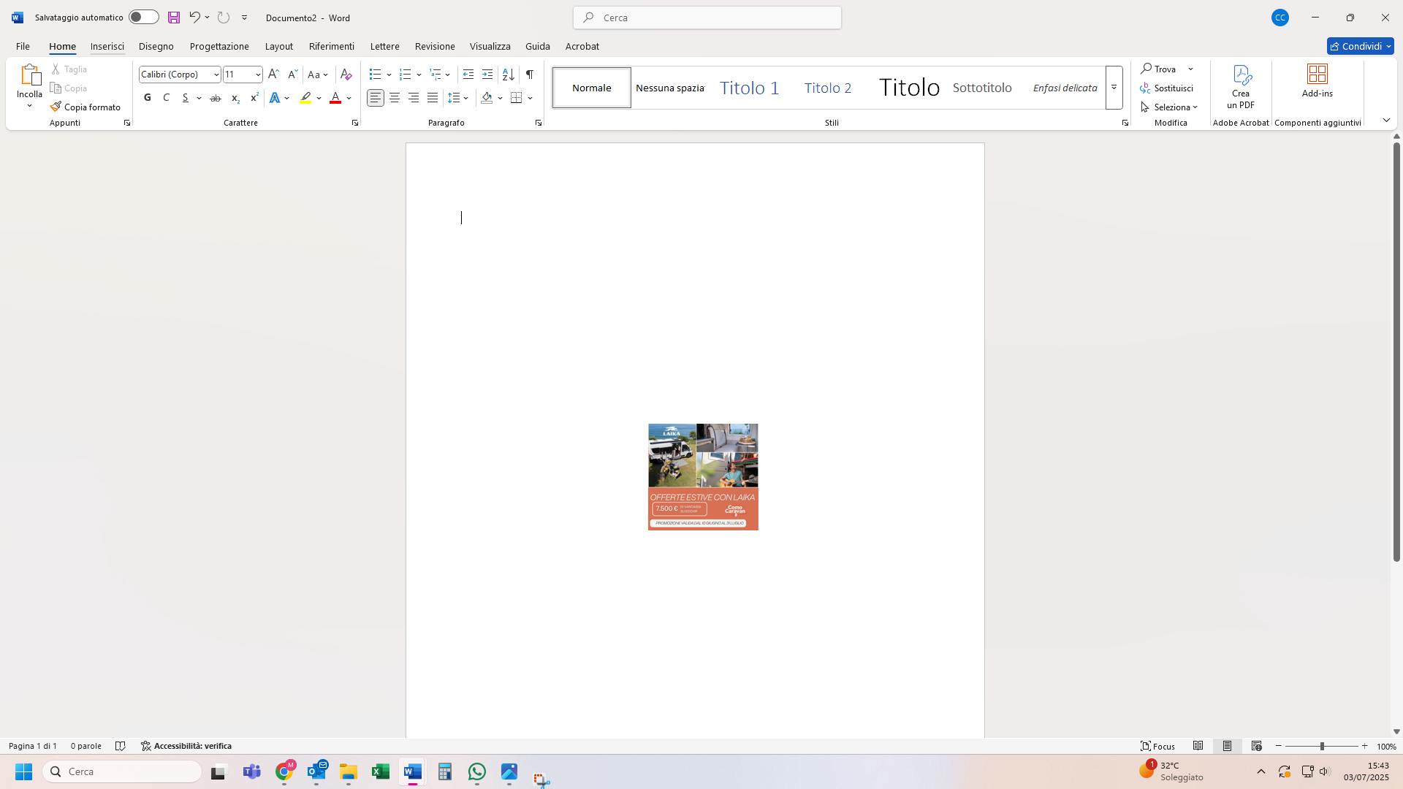Image resolution: width=1403 pixels, height=789 pixels.
Task: Toggle bold with the G button
Action: tap(148, 98)
